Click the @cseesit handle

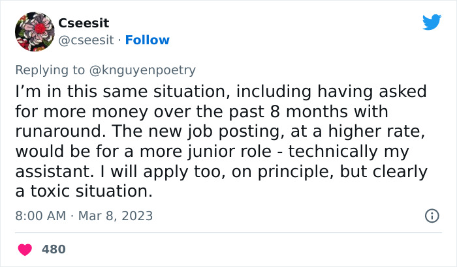click(x=87, y=40)
